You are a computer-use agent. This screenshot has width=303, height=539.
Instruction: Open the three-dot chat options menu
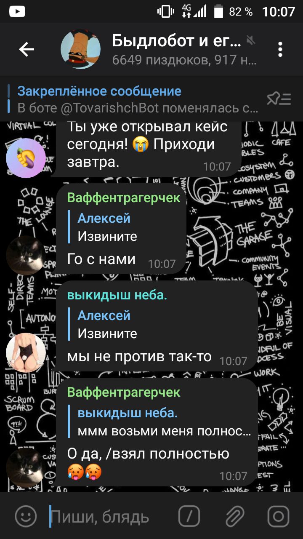click(x=280, y=50)
